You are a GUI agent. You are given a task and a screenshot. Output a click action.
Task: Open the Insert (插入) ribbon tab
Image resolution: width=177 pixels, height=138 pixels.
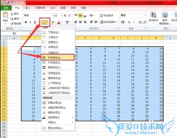(x=27, y=8)
